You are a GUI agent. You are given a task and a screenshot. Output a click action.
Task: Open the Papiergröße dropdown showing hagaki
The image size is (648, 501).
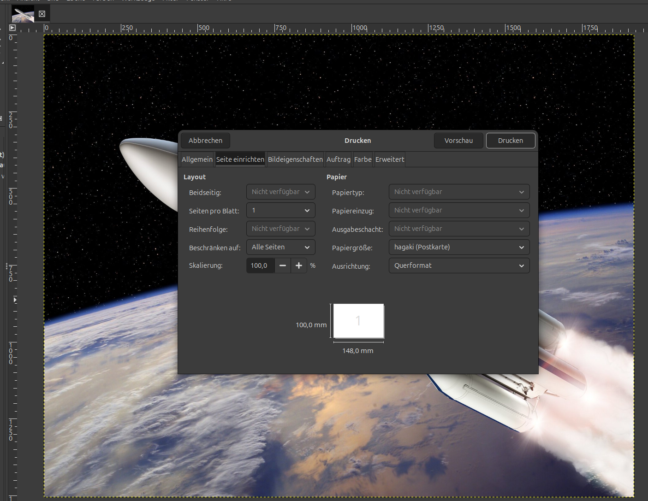click(459, 247)
